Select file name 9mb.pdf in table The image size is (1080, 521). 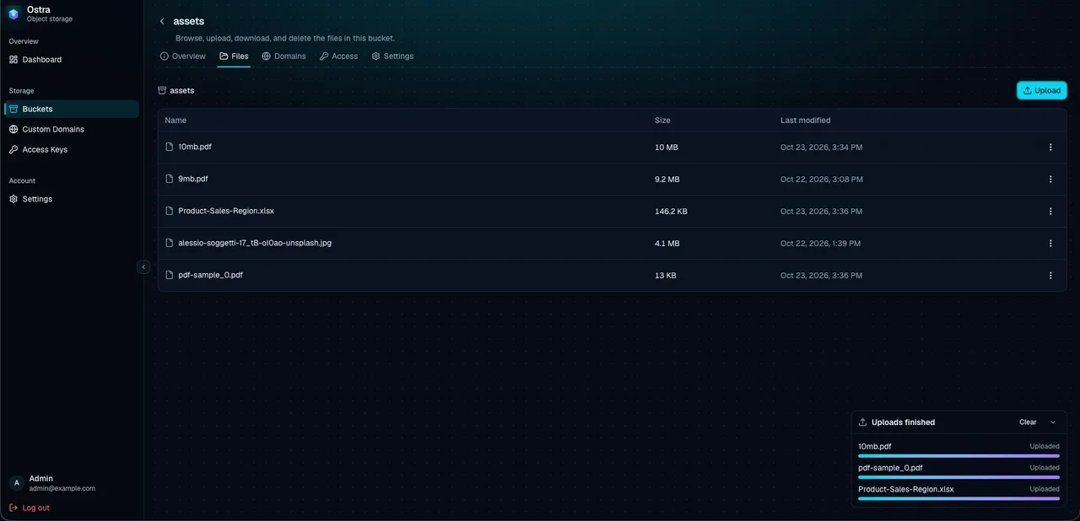[x=193, y=179]
